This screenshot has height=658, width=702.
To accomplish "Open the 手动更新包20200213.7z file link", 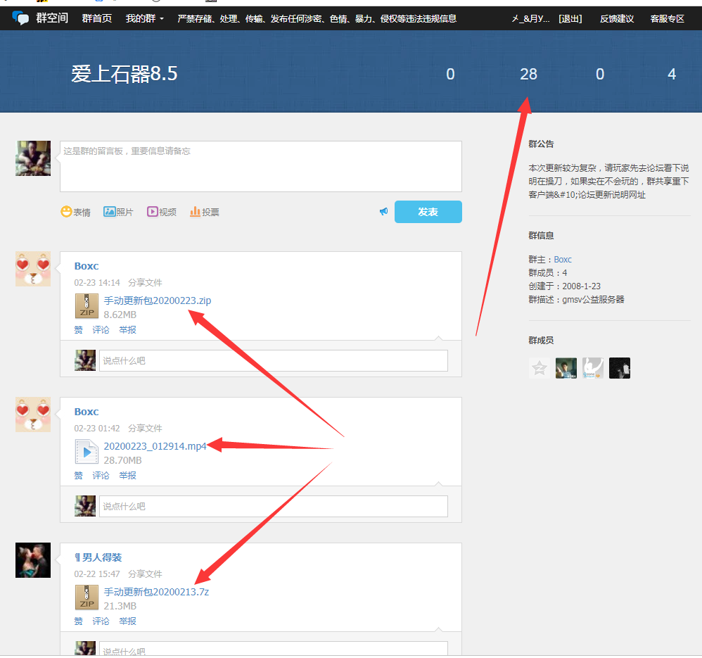I will coord(156,592).
